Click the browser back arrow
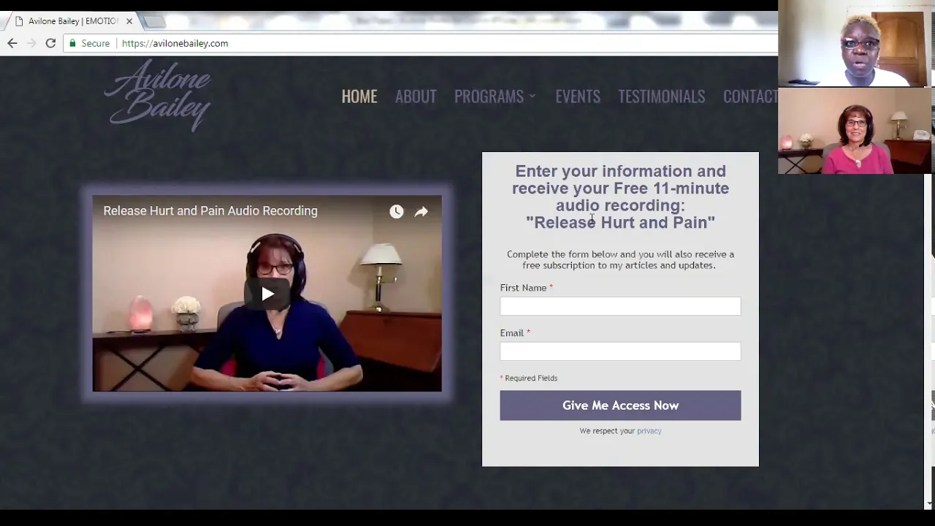Screen dimensions: 935x526 (x=12, y=43)
